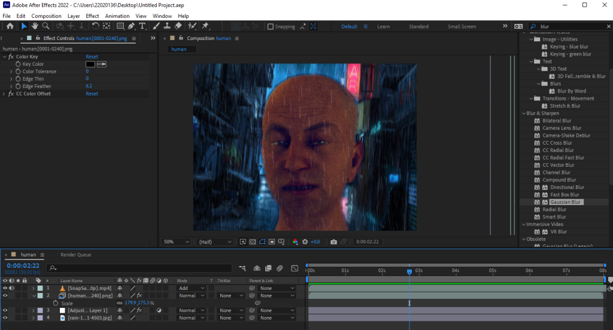The image size is (613, 330).
Task: Collapse the Blur & Sharpen category
Action: coord(524,113)
